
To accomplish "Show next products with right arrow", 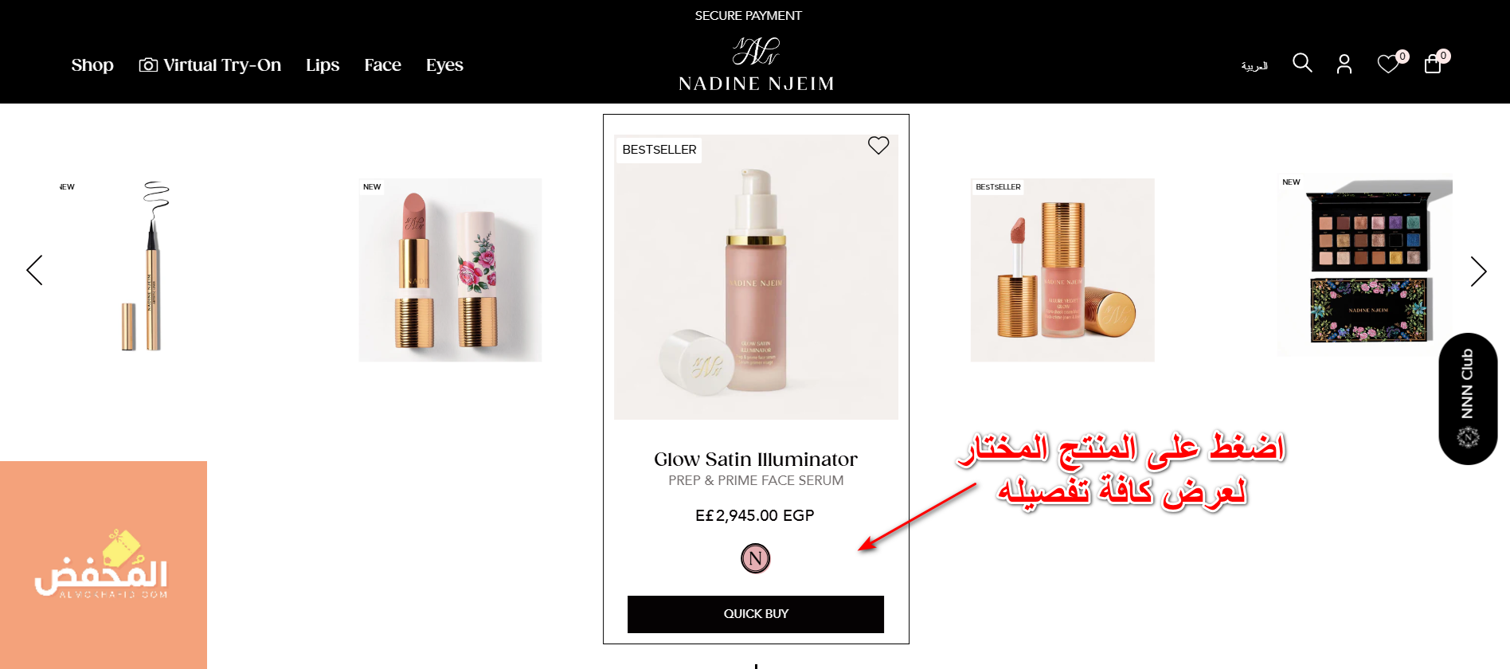I will tap(1478, 272).
